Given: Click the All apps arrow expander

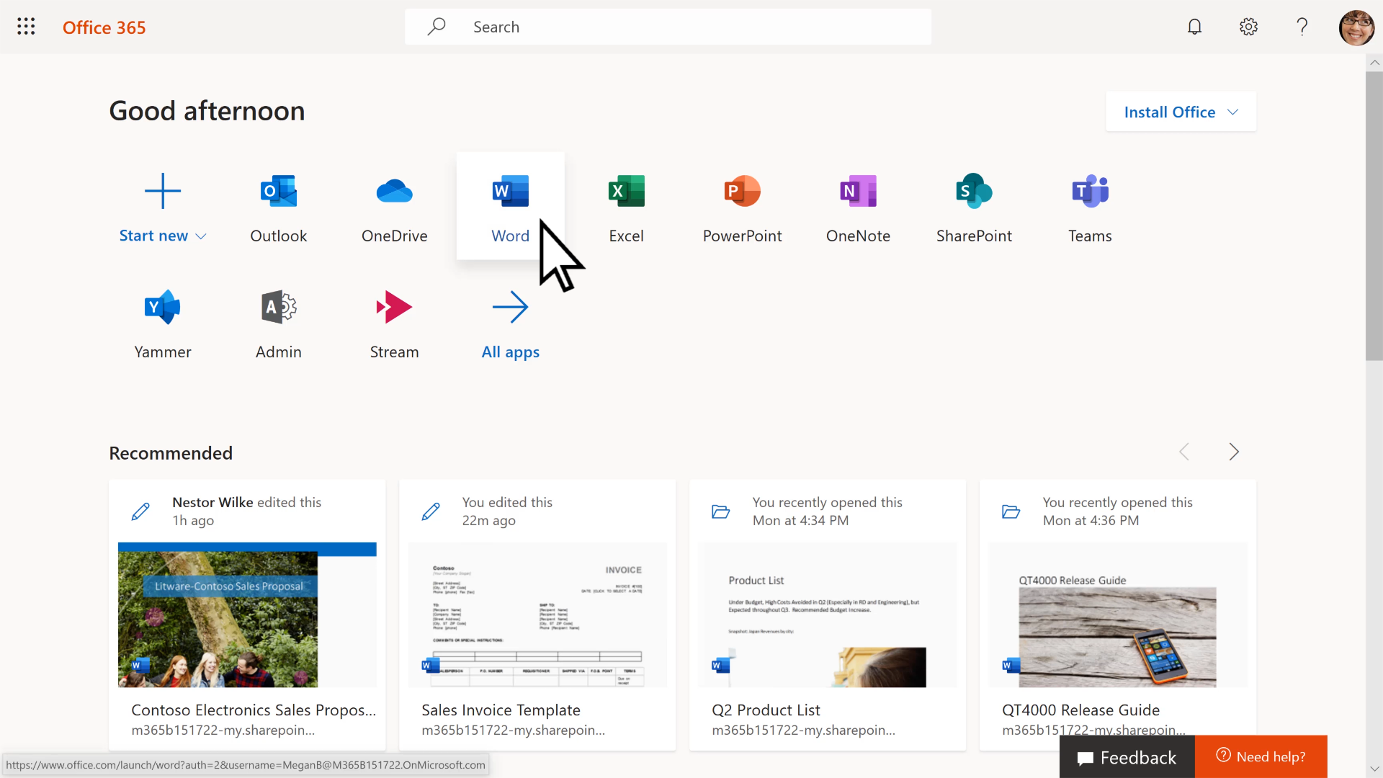Looking at the screenshot, I should tap(510, 307).
